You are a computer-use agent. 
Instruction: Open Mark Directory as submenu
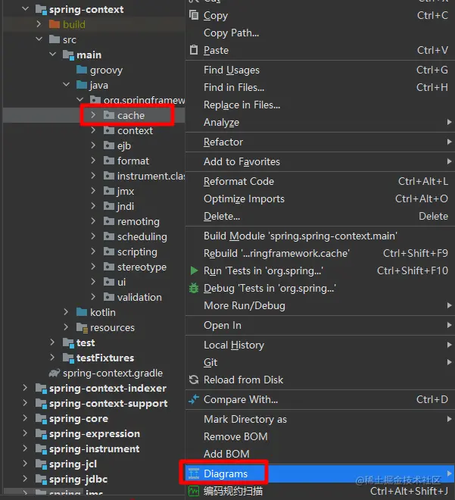(320, 420)
